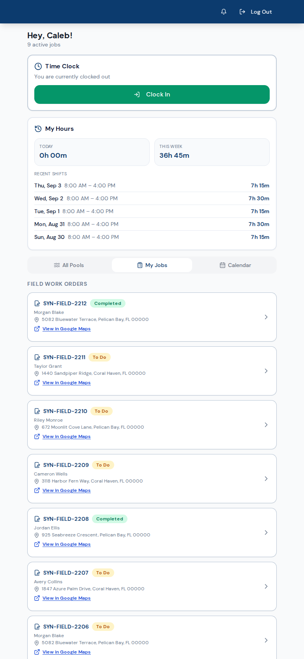This screenshot has width=304, height=659.
Task: Click customer name Cameron Wells
Action: pos(51,474)
